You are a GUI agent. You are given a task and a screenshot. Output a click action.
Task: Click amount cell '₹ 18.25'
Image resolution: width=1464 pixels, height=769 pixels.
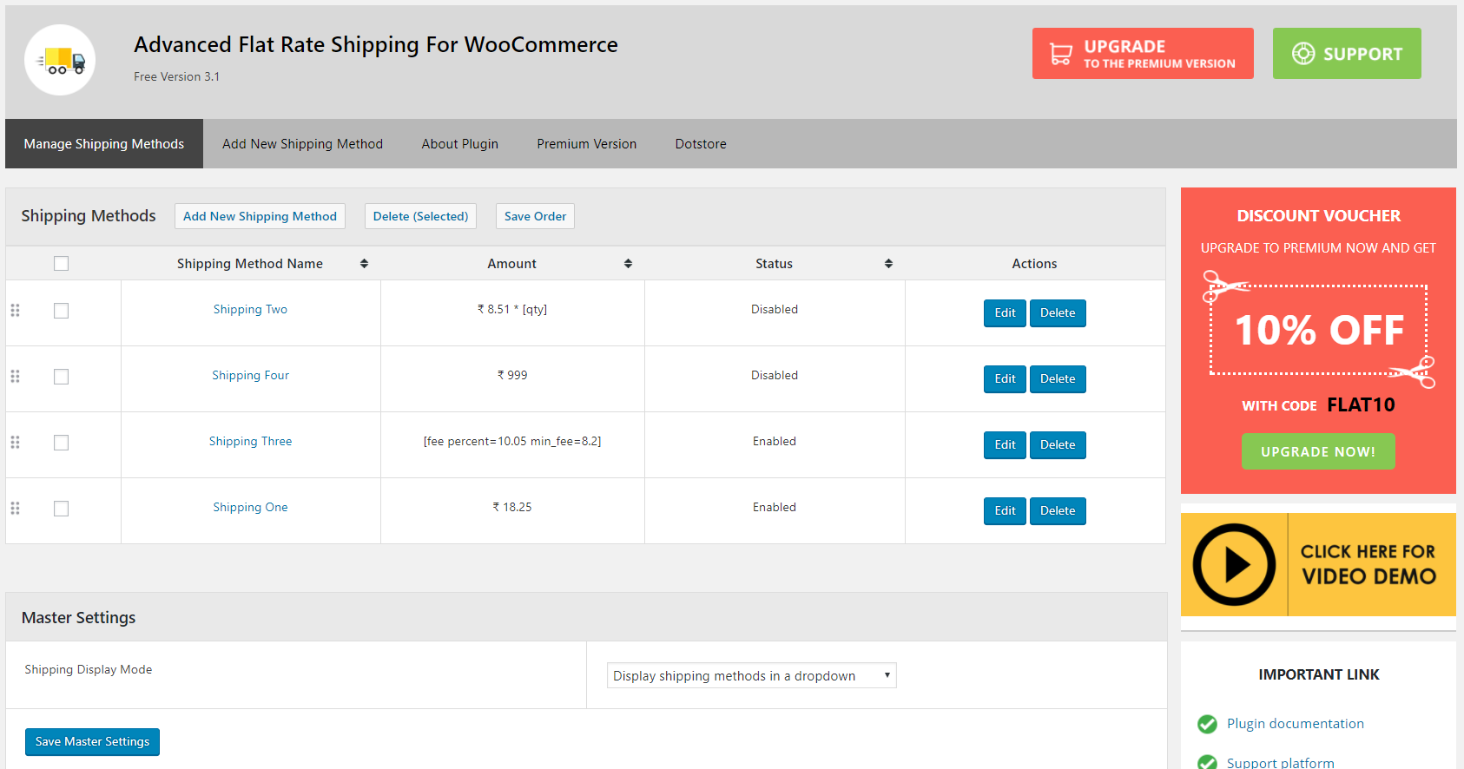(x=512, y=507)
